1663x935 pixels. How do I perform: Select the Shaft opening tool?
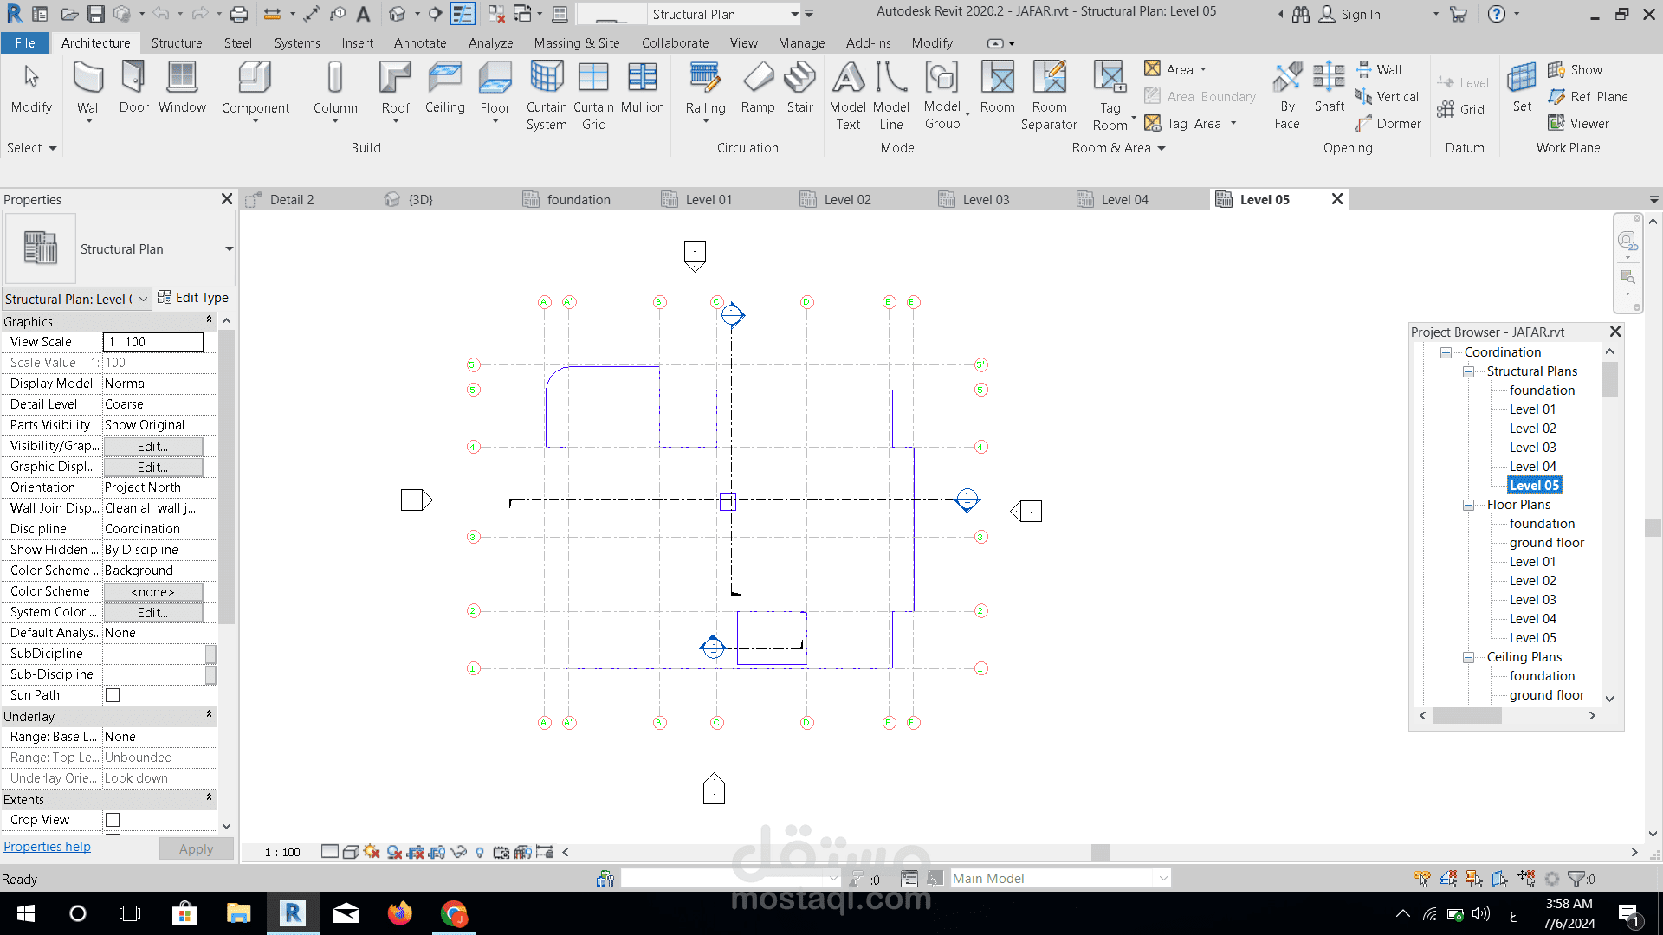[1329, 88]
